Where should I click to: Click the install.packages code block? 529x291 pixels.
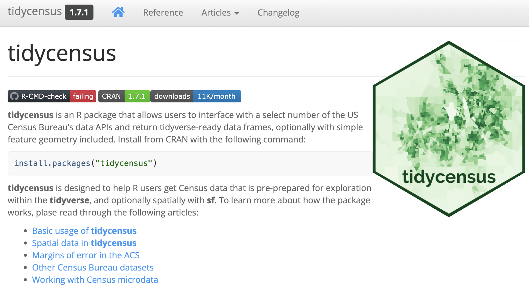click(x=189, y=163)
